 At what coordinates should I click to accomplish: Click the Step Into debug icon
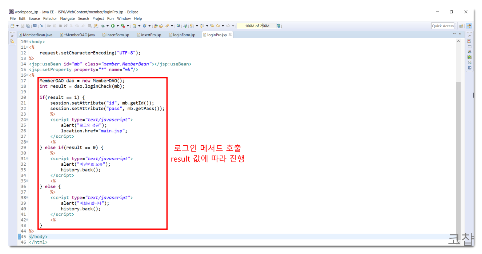[x=71, y=26]
